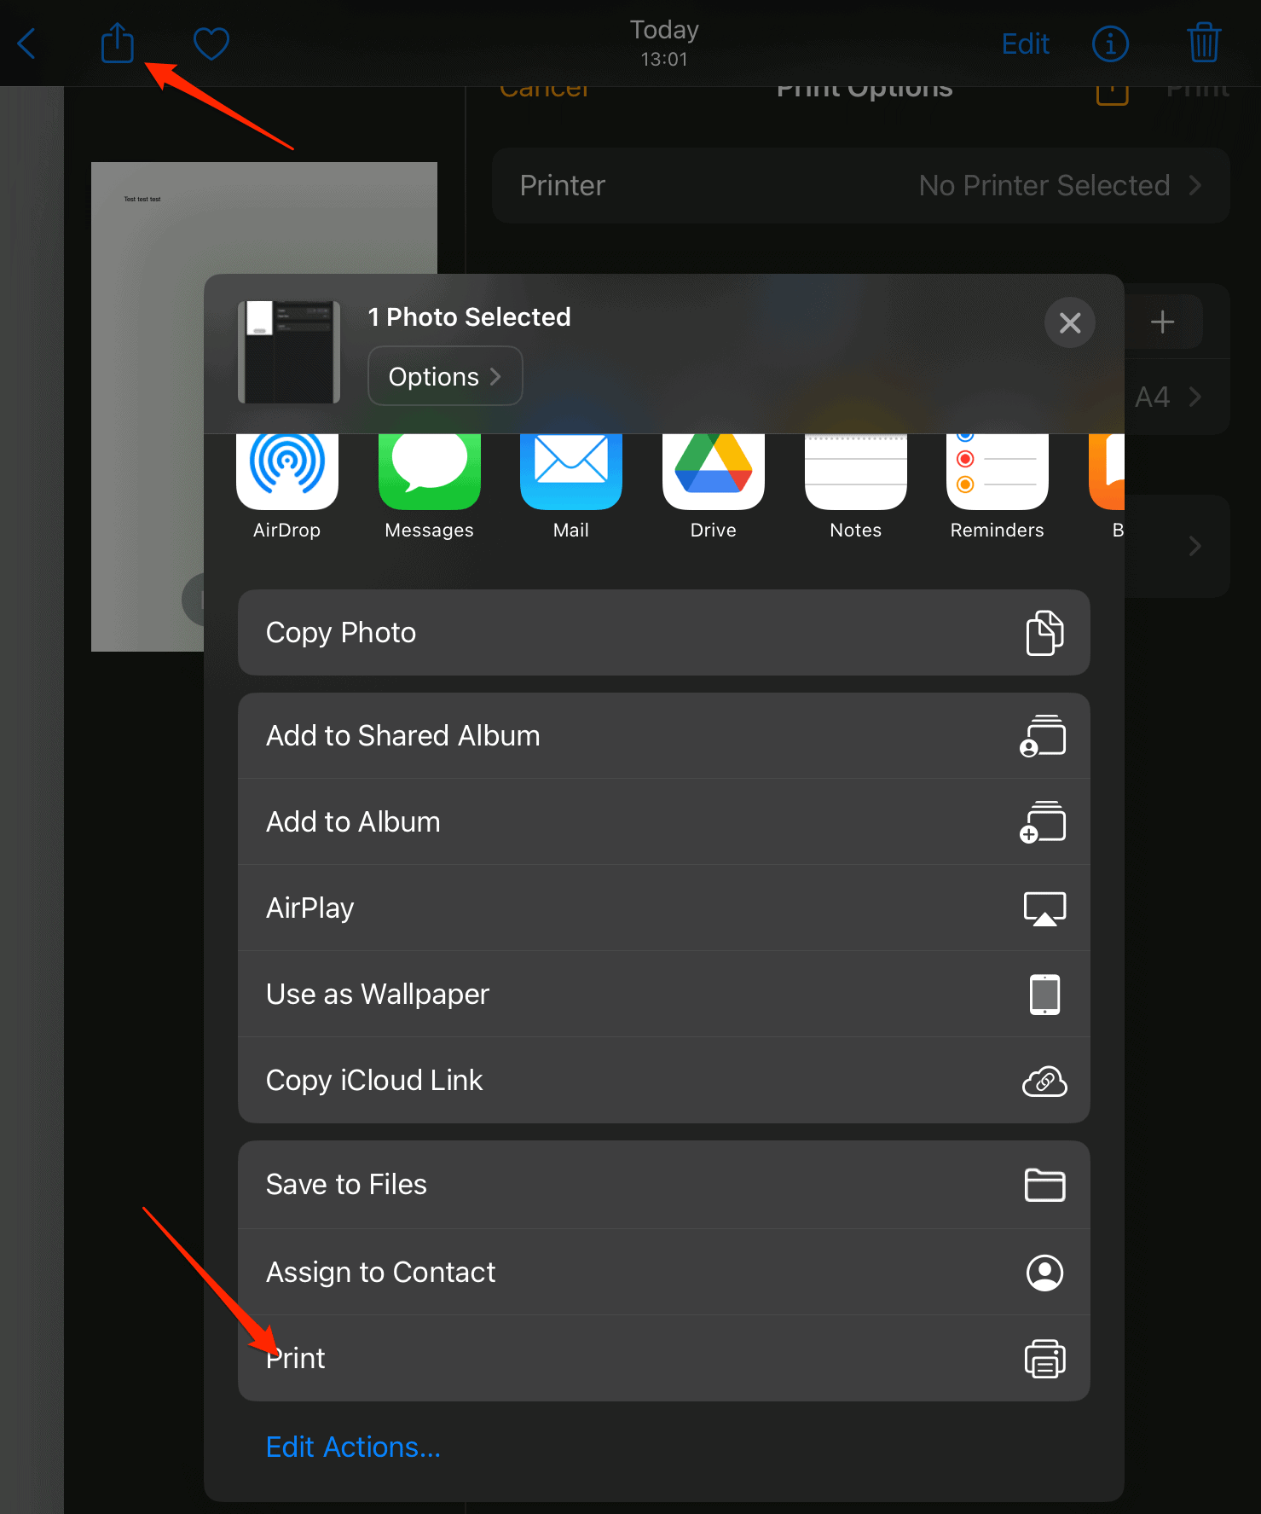1261x1514 pixels.
Task: Open the Printer selection row
Action: 860,186
